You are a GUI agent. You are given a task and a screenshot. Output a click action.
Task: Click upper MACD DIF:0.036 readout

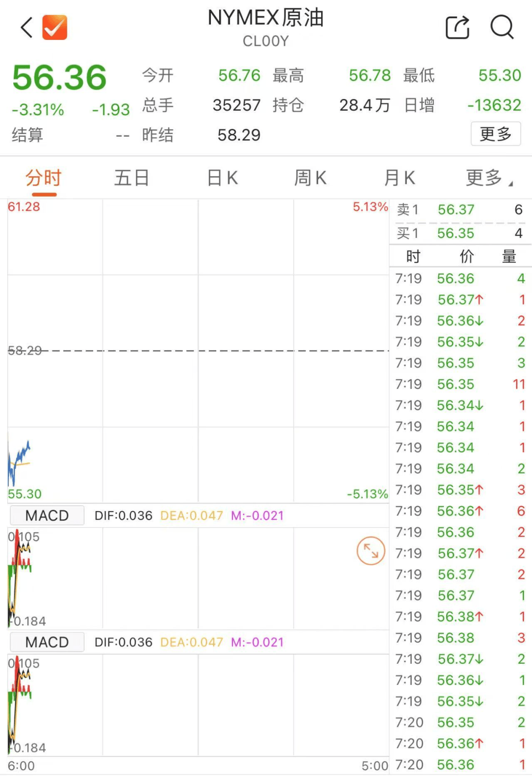point(124,516)
